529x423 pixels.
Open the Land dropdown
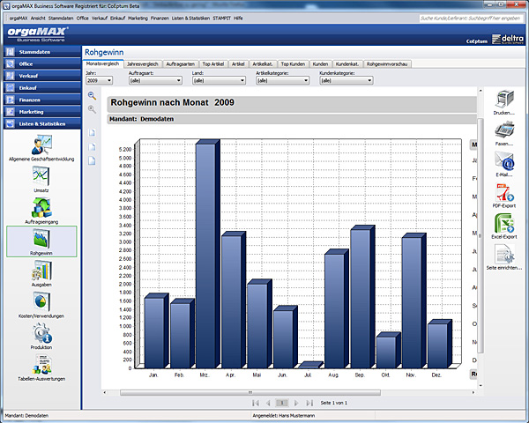pyautogui.click(x=219, y=80)
